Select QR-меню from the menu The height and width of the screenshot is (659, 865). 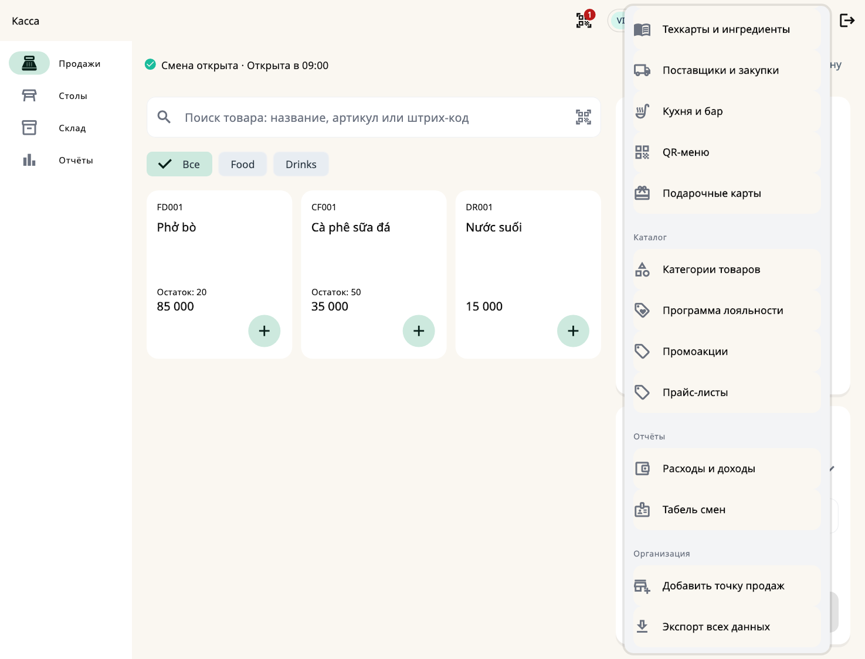727,152
